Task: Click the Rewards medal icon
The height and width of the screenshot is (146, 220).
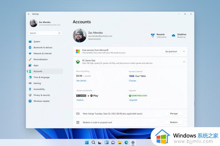Action: point(153,36)
